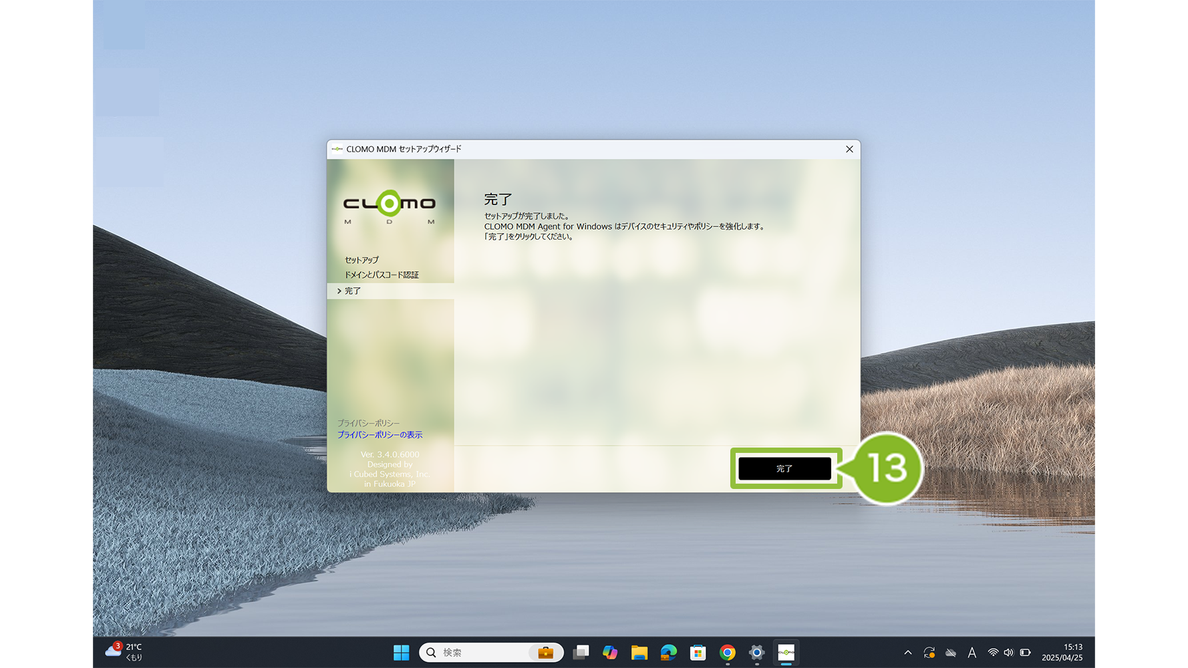Click the OneDrive cloud tray icon
The height and width of the screenshot is (668, 1188).
coord(951,653)
